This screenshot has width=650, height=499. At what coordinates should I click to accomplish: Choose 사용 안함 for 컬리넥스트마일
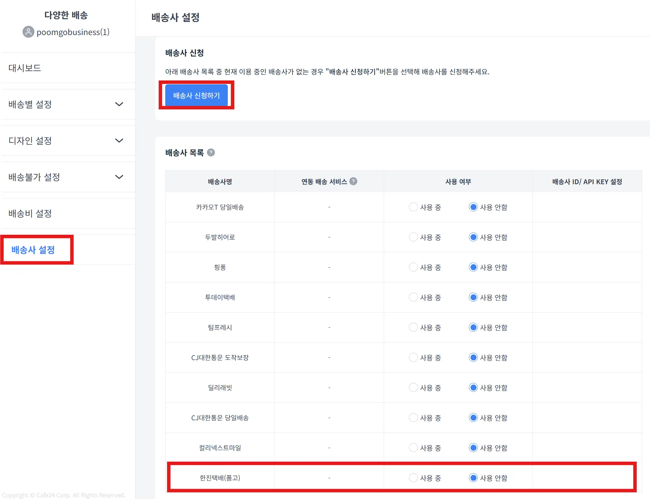click(x=473, y=448)
